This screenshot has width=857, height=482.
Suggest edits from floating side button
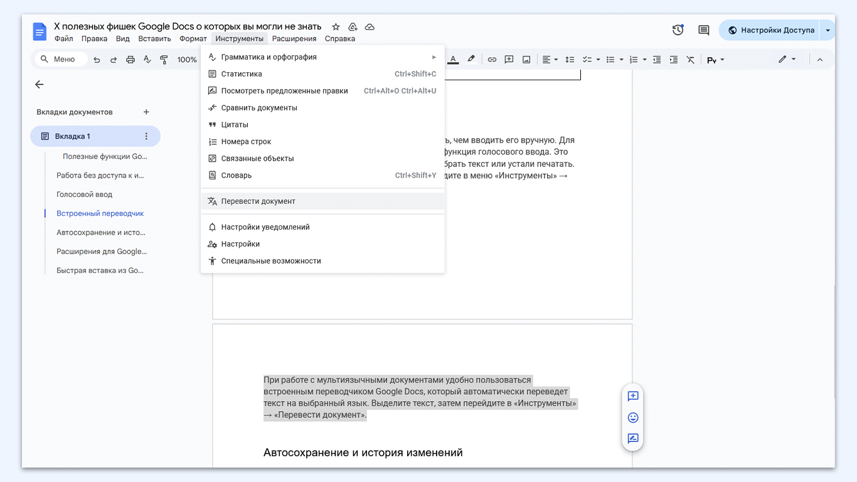(633, 439)
